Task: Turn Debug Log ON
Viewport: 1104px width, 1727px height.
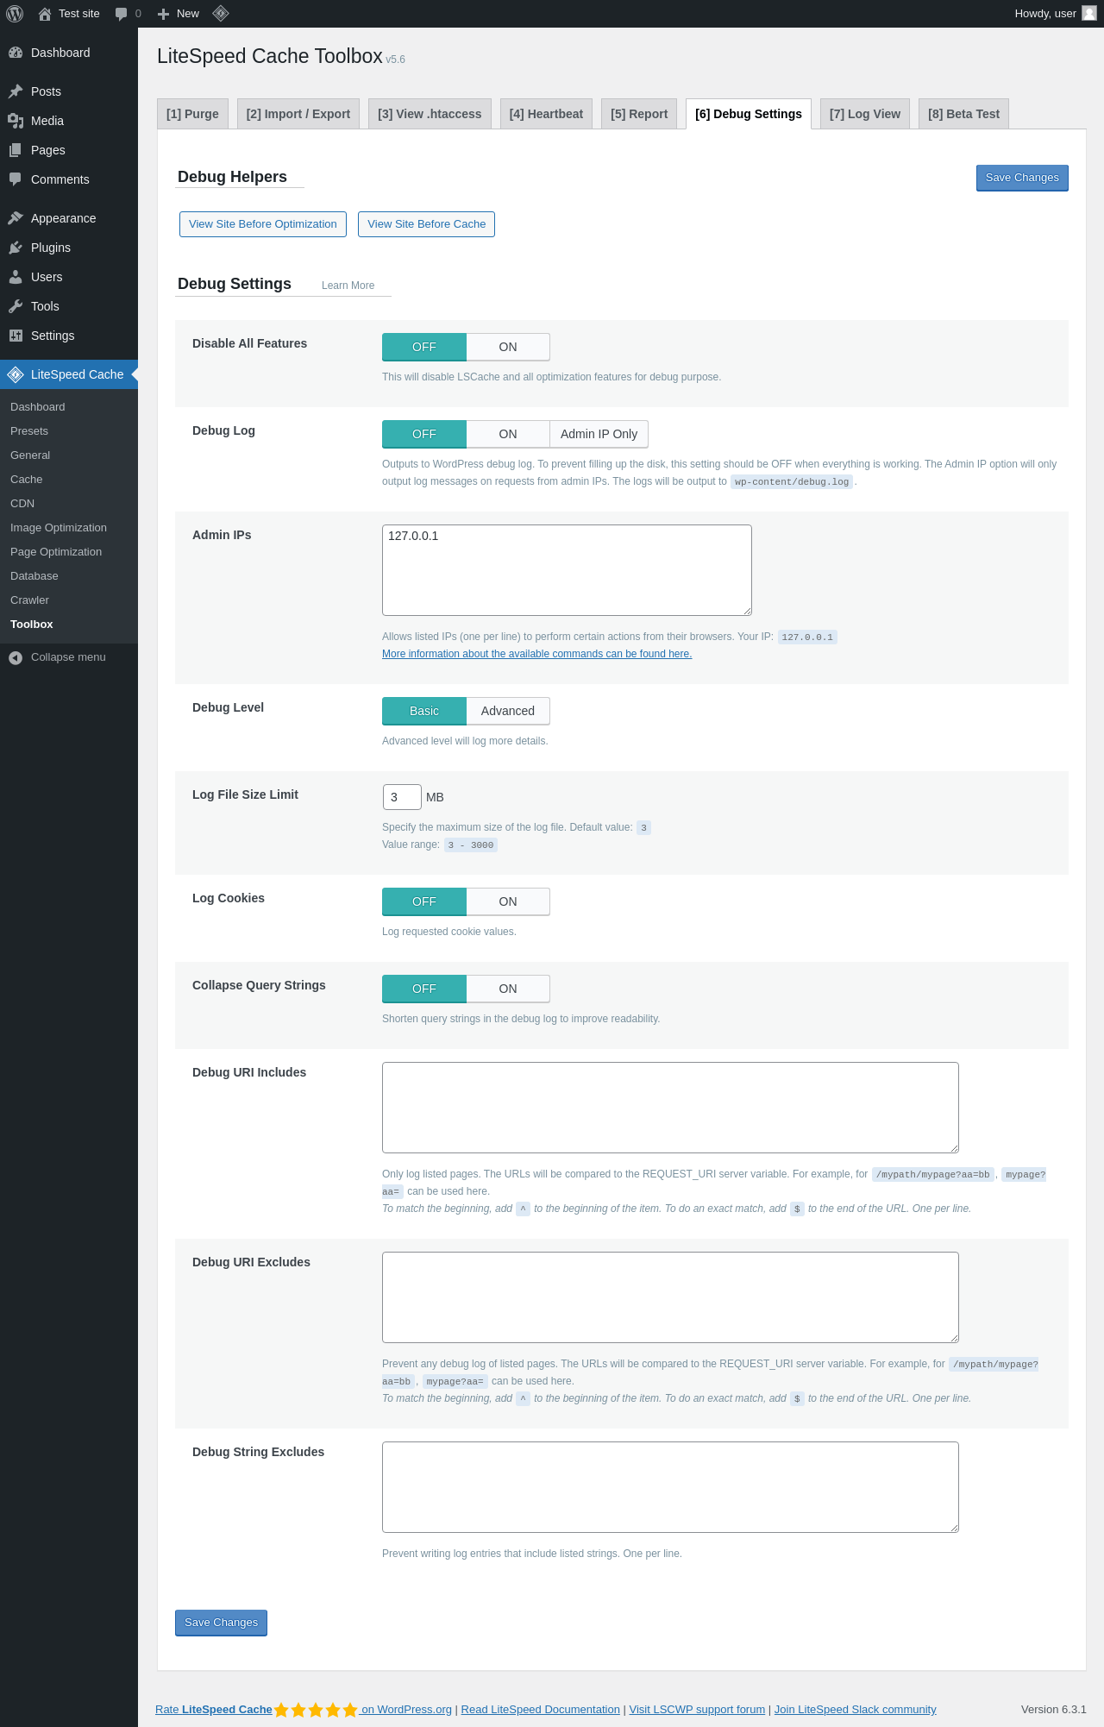Action: [508, 434]
